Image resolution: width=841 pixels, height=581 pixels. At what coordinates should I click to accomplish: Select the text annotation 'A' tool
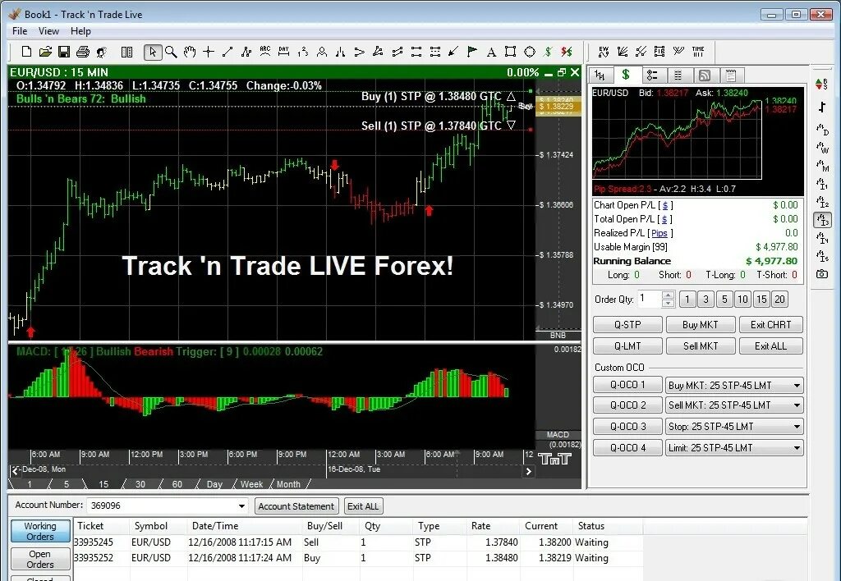point(491,52)
